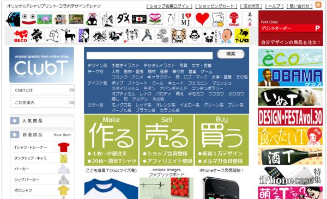Filter by 写真 design type
This screenshot has width=327, height=199.
pyautogui.click(x=183, y=66)
